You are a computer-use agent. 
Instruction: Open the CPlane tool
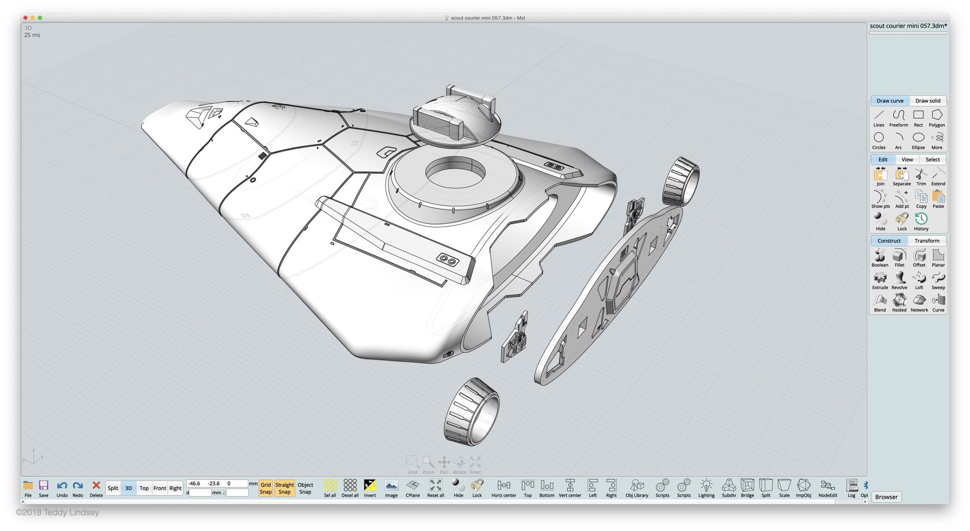413,488
